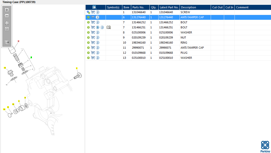Click green callout 1 on the diagram

click(x=31, y=58)
